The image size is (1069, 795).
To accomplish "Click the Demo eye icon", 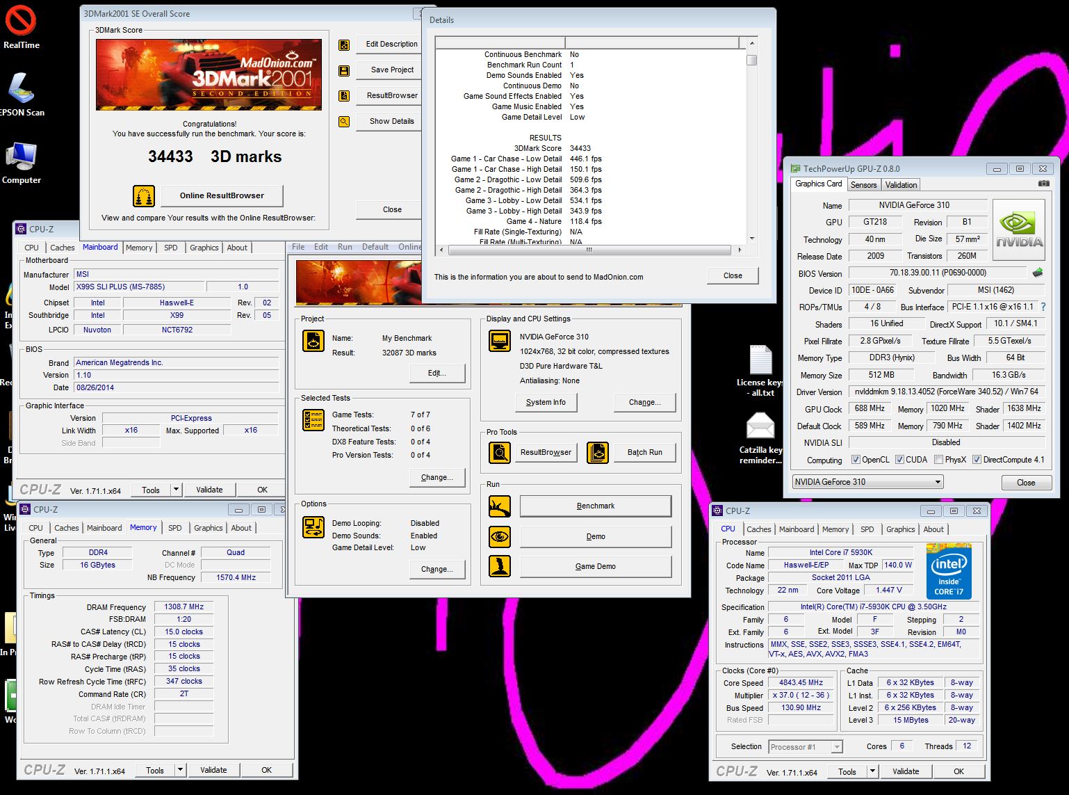I will click(500, 537).
